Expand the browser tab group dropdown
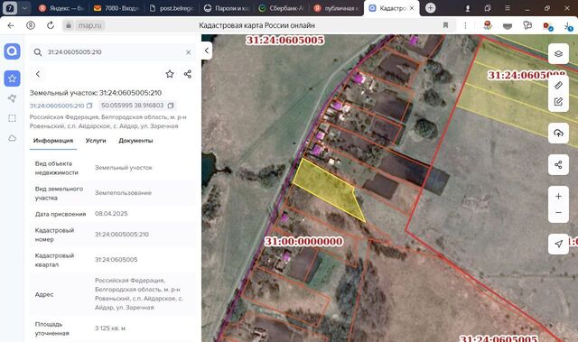 (24, 8)
